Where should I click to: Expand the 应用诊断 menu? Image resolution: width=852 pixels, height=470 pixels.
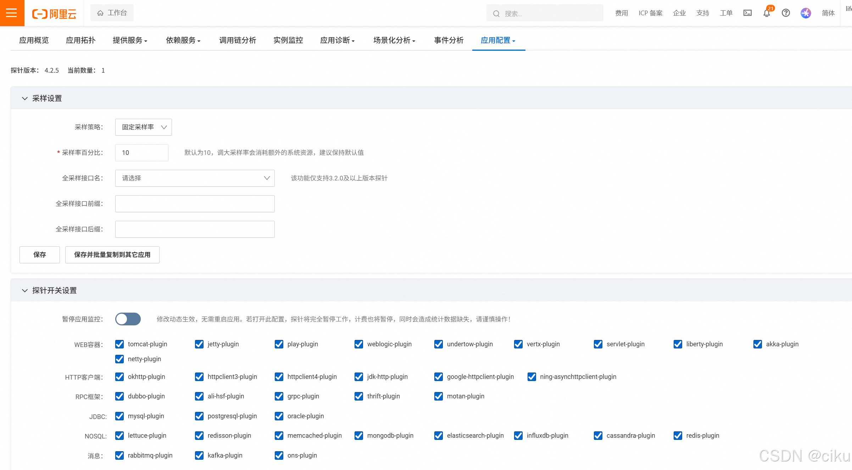coord(338,40)
